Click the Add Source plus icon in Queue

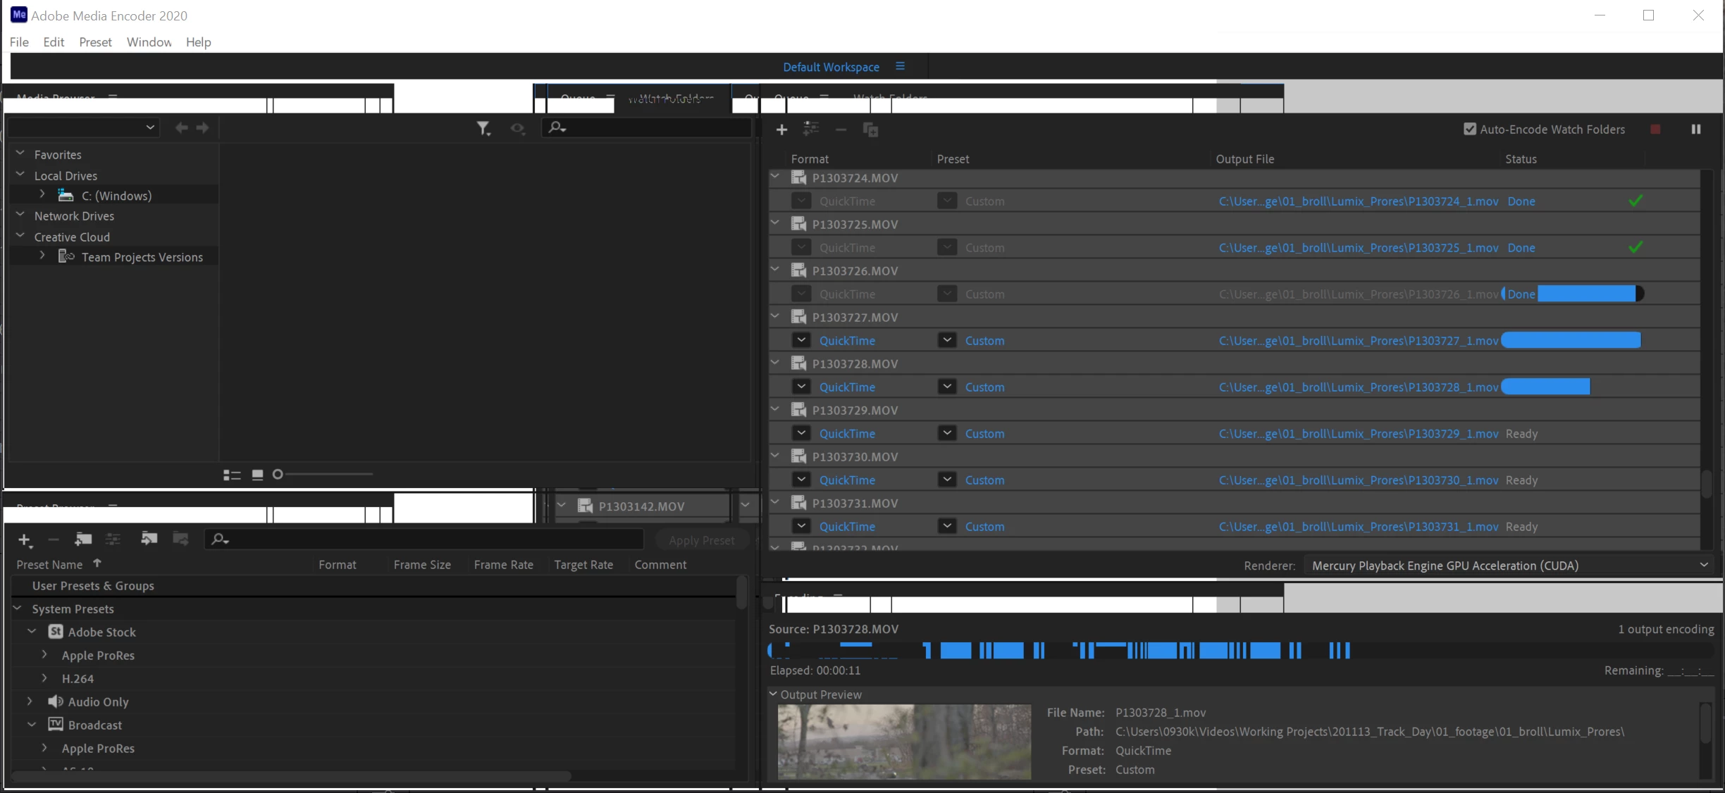[781, 130]
